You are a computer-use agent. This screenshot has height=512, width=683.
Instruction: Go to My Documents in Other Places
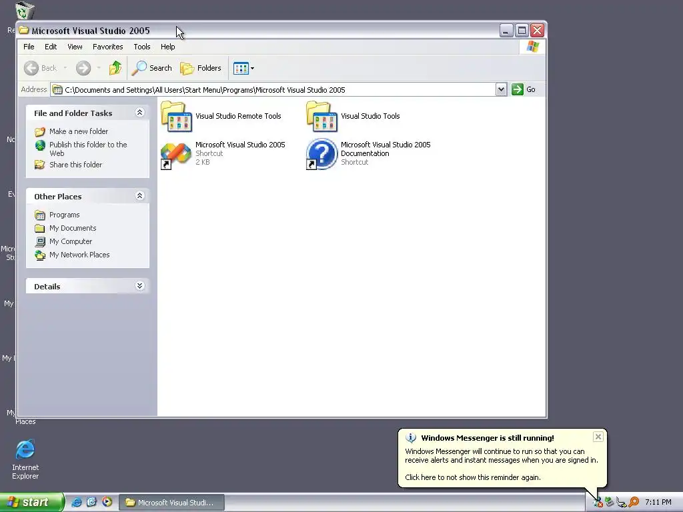[x=73, y=228]
